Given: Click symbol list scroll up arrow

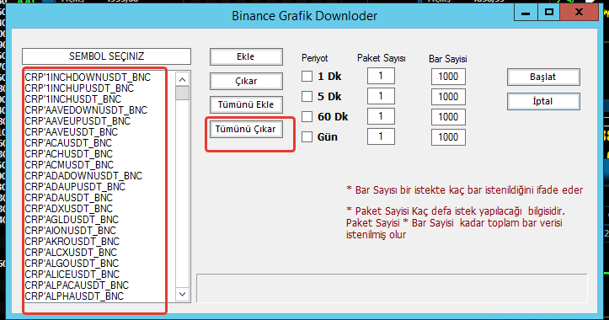Looking at the screenshot, I should pos(182,80).
